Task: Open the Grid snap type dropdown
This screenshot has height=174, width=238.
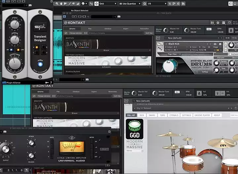Action: click(x=108, y=4)
